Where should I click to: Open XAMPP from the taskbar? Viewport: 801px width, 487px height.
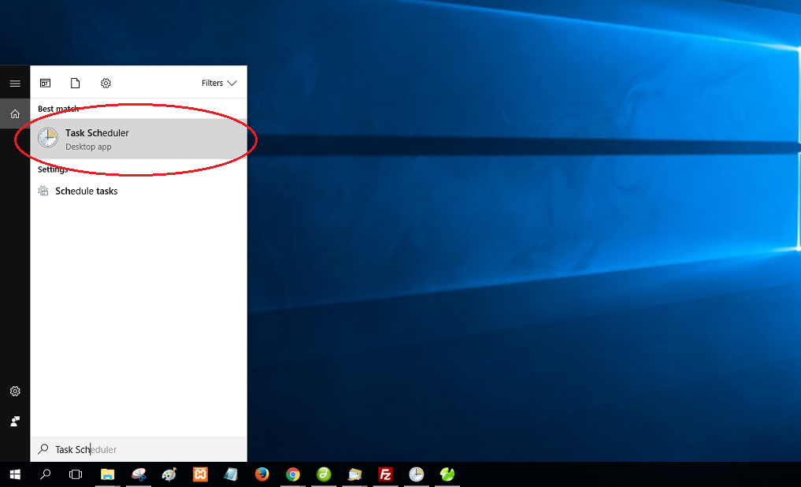(200, 474)
